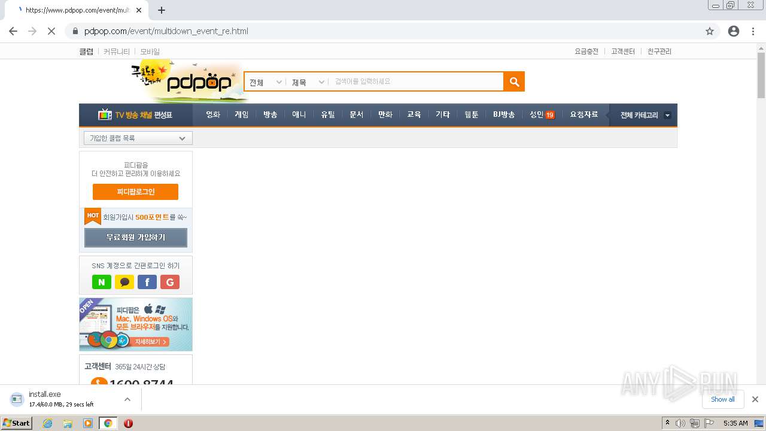
Task: Select the 방송 category menu
Action: pyautogui.click(x=270, y=114)
